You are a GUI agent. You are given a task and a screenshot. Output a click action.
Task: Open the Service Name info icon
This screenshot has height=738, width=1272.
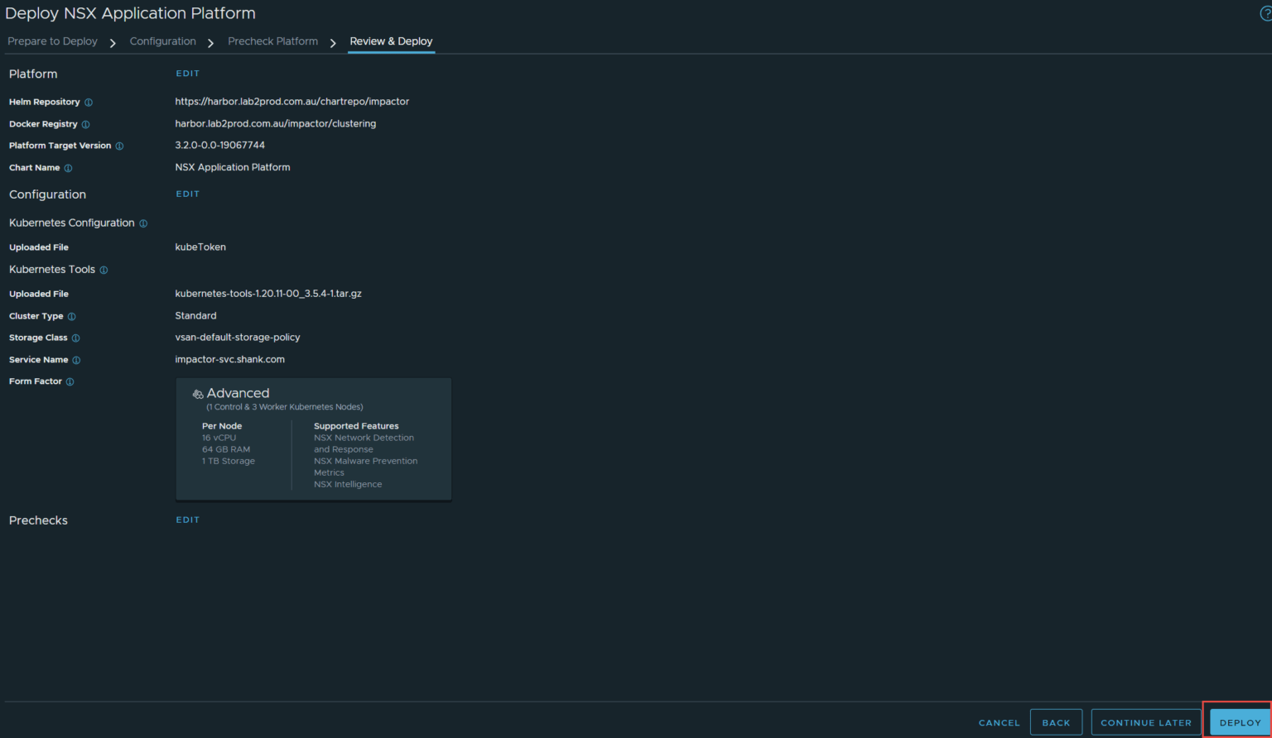tap(77, 360)
